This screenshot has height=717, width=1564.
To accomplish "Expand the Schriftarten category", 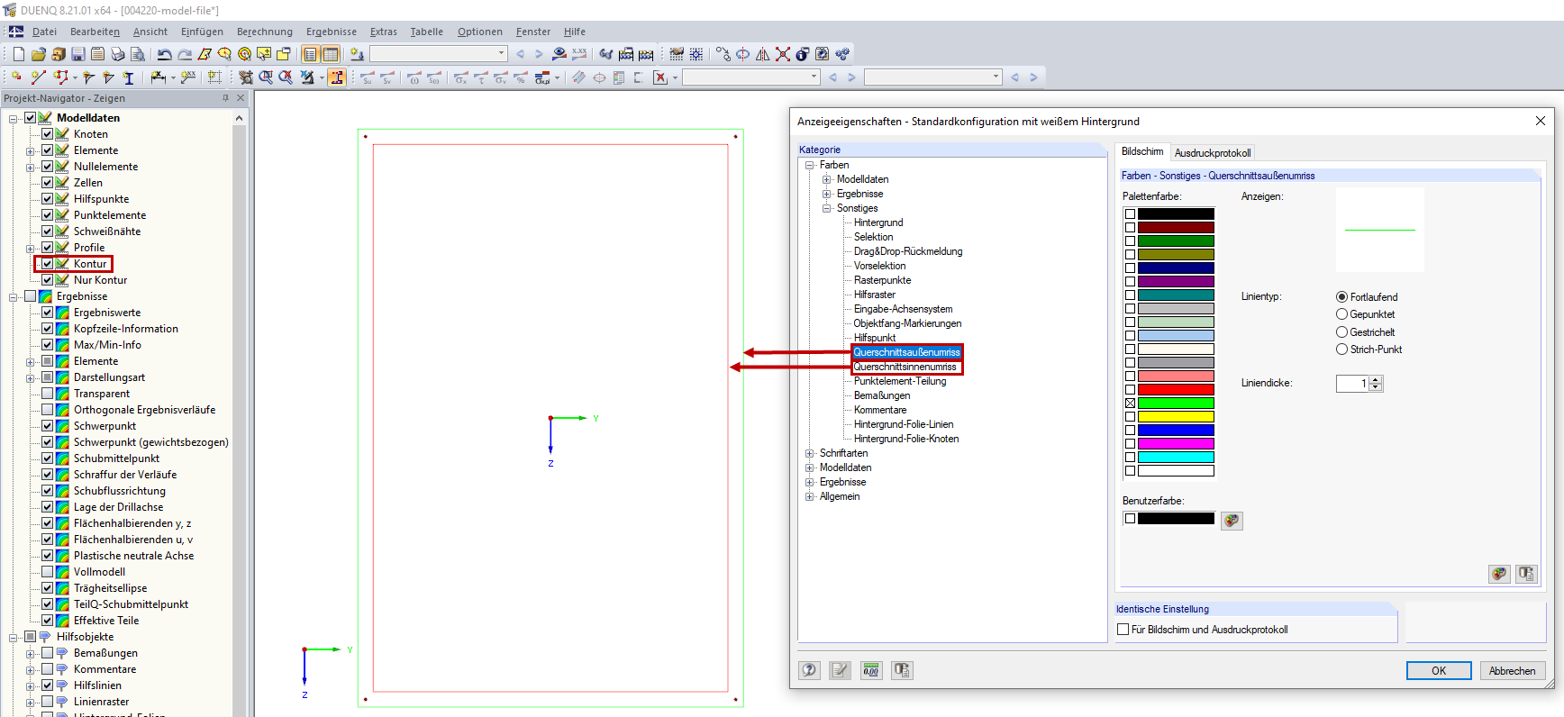I will coord(810,453).
